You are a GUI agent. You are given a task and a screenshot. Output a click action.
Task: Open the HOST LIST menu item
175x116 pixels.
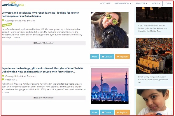[x=105, y=3]
